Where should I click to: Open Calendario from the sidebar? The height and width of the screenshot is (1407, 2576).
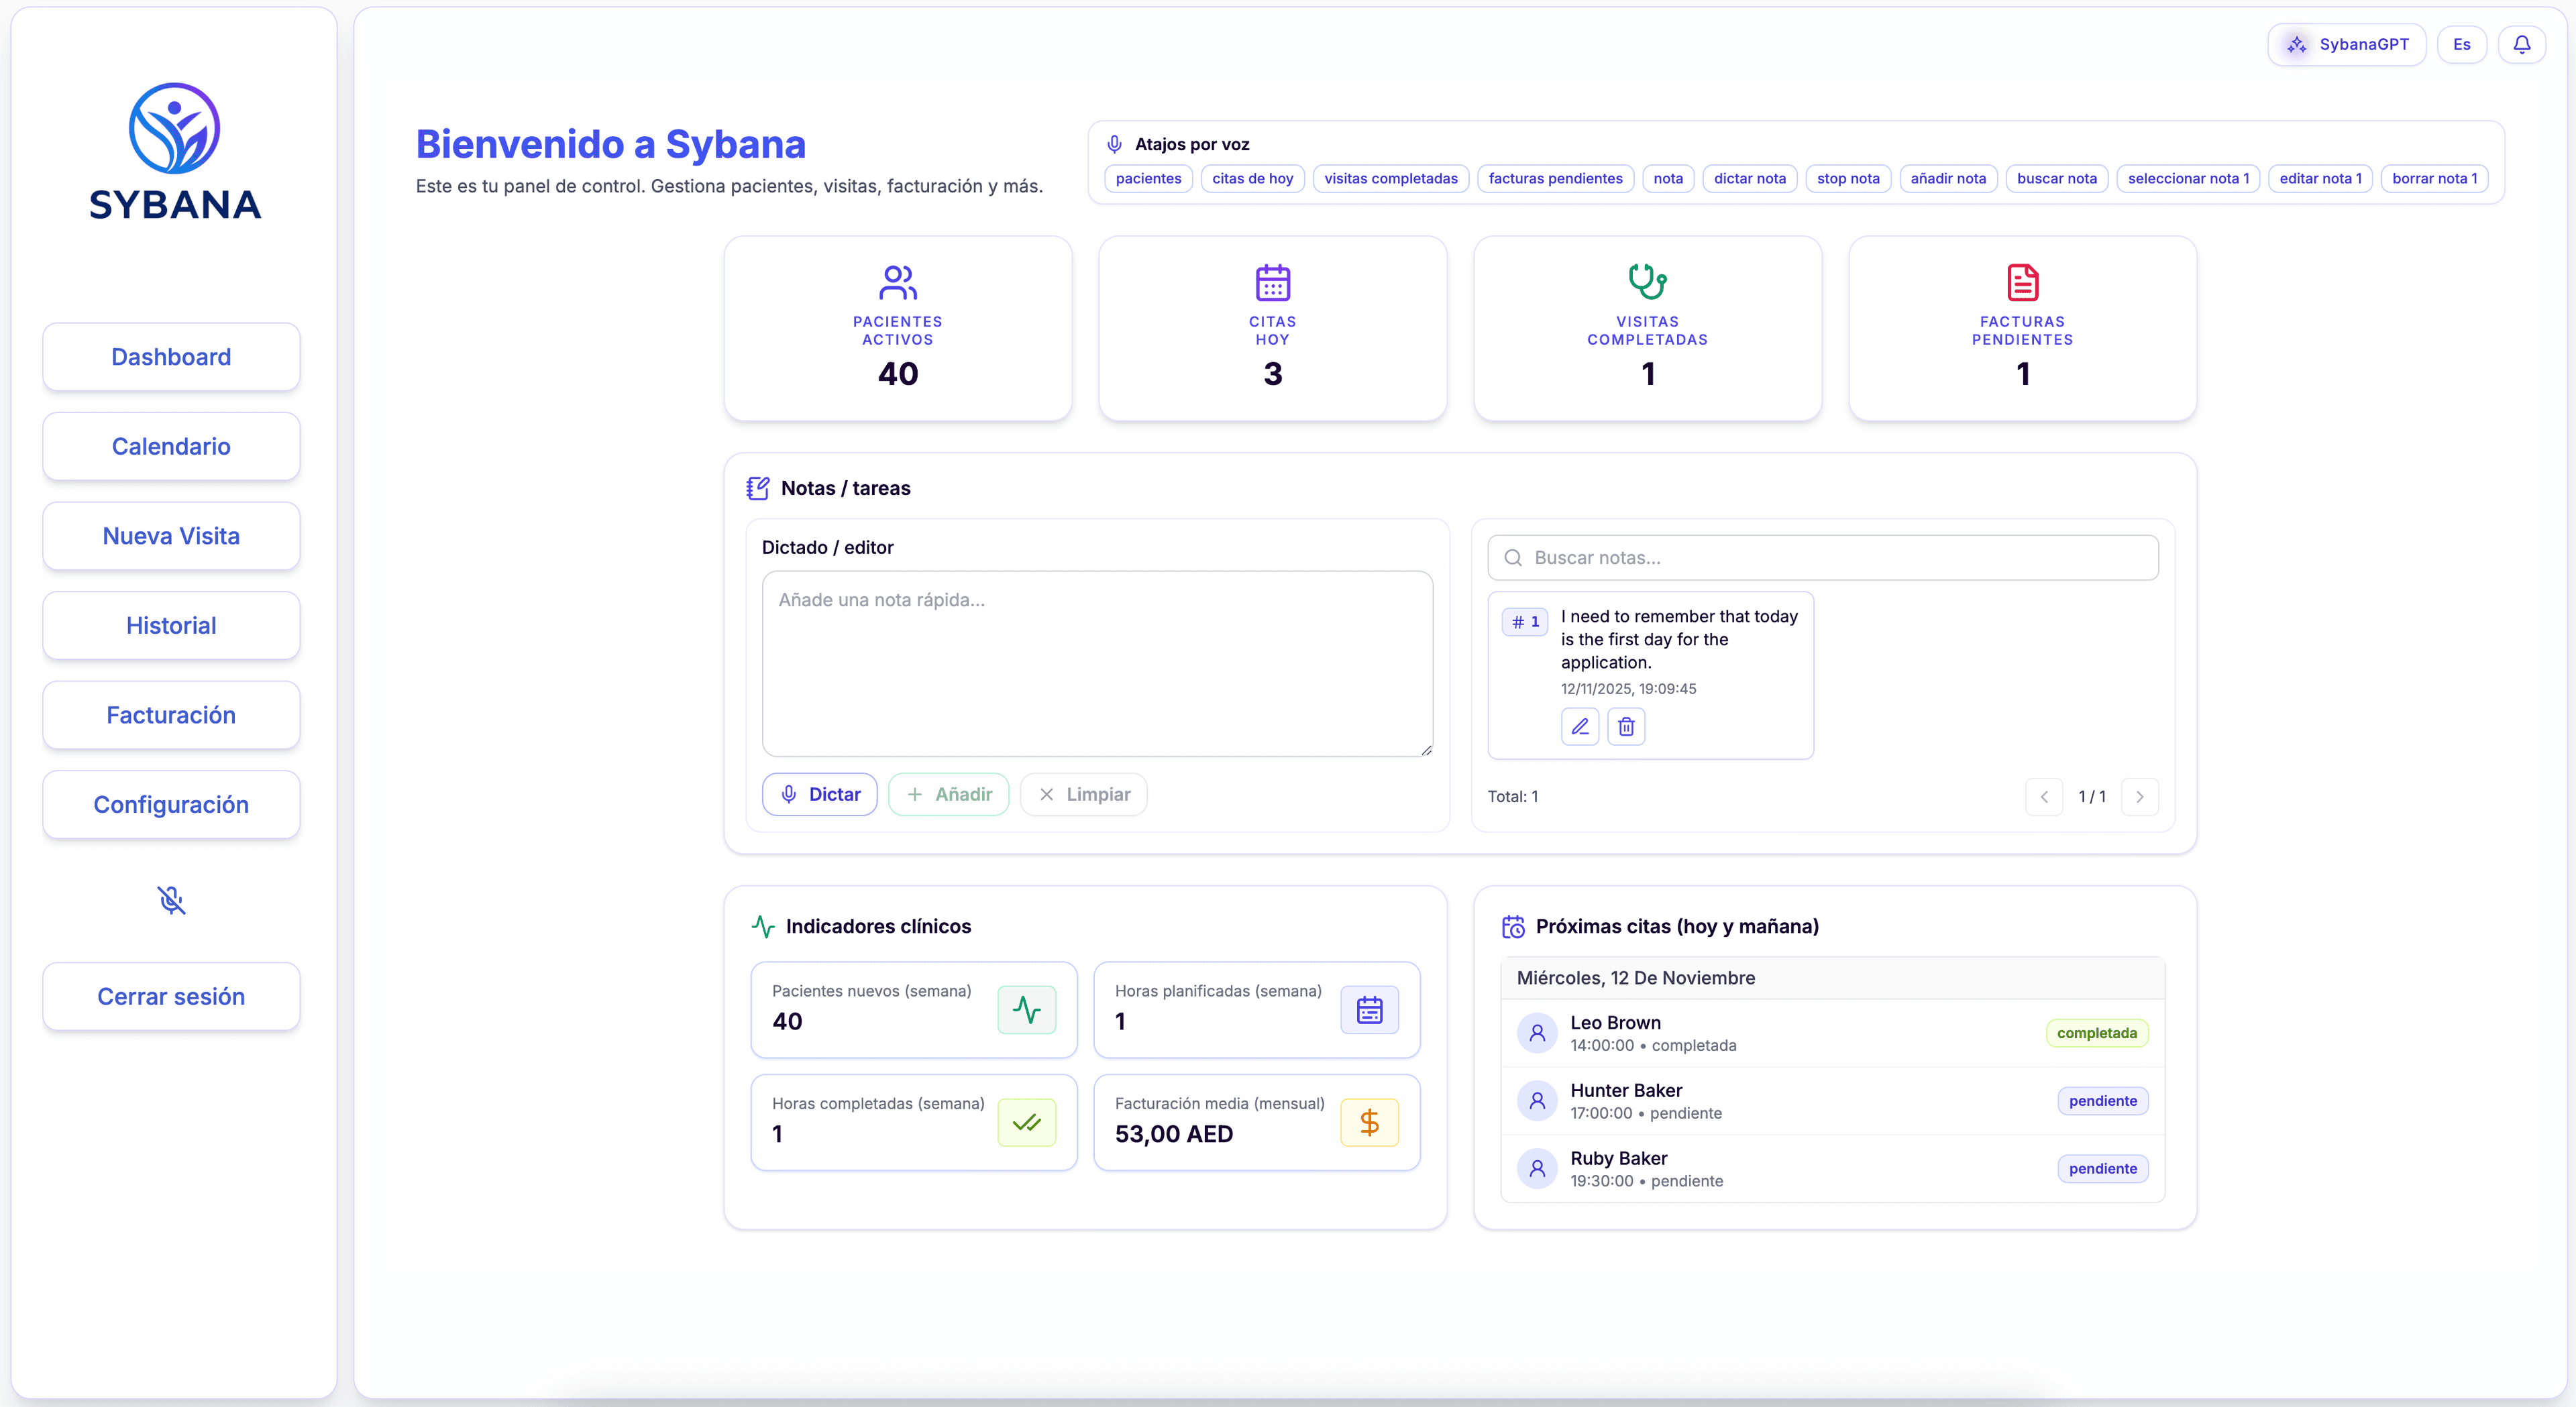[171, 446]
